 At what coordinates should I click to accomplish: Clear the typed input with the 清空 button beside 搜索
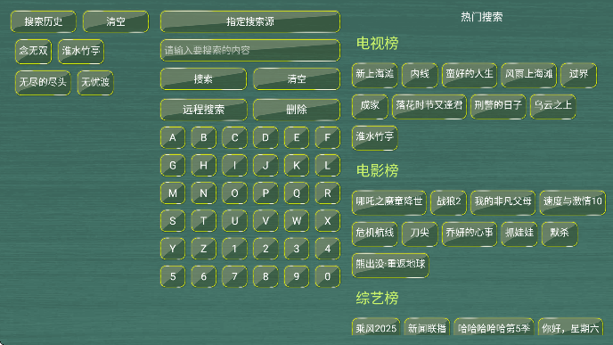(297, 79)
